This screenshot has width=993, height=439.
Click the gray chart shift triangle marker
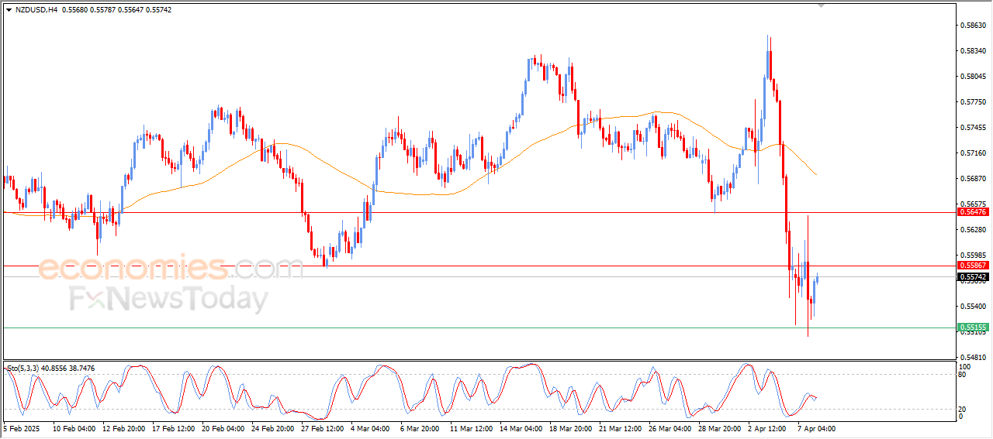pyautogui.click(x=822, y=5)
